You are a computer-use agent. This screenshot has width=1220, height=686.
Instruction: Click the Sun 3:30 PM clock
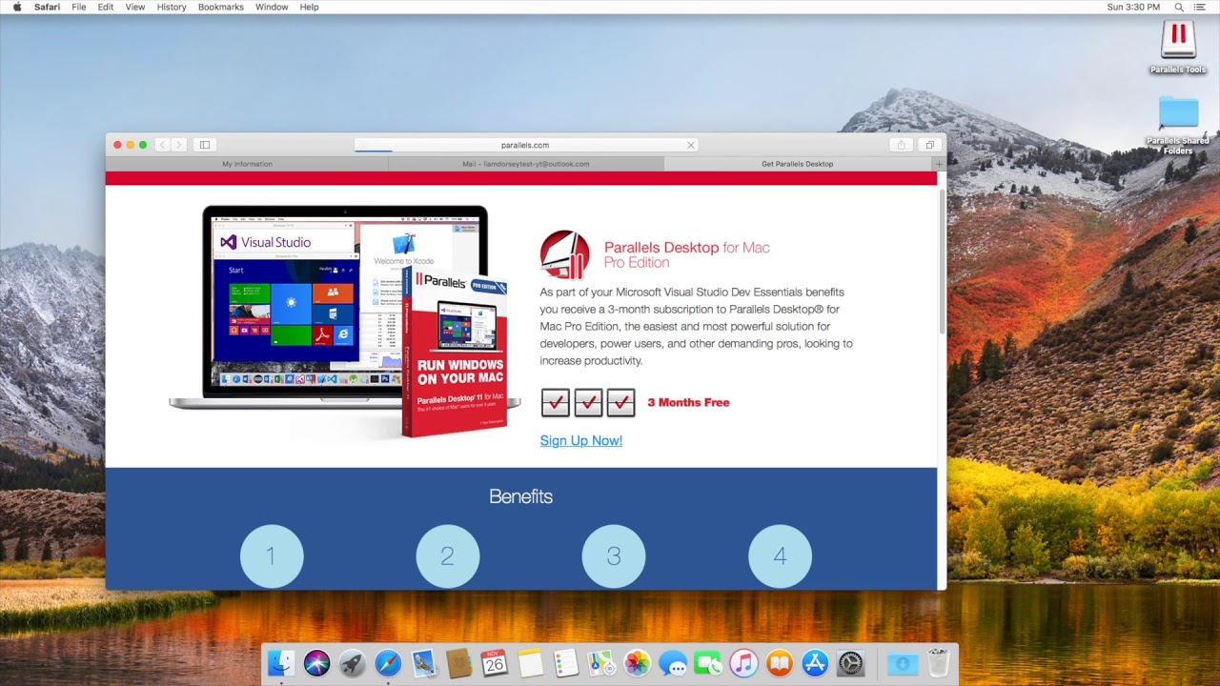[1133, 7]
